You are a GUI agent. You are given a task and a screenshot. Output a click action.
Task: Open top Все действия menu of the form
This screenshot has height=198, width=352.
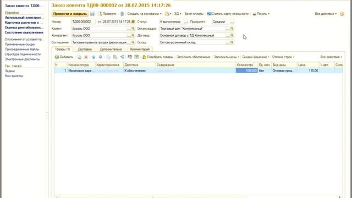tap(326, 14)
